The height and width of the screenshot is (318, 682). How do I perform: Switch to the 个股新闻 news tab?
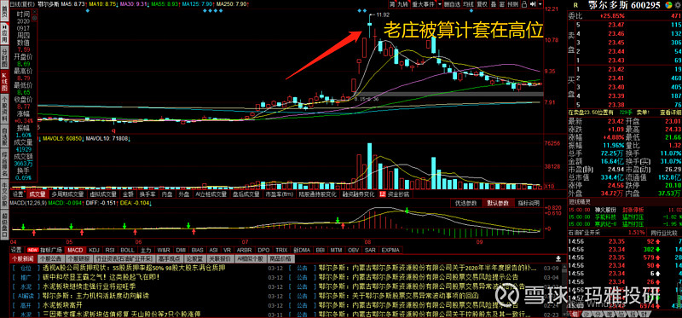pos(23,258)
